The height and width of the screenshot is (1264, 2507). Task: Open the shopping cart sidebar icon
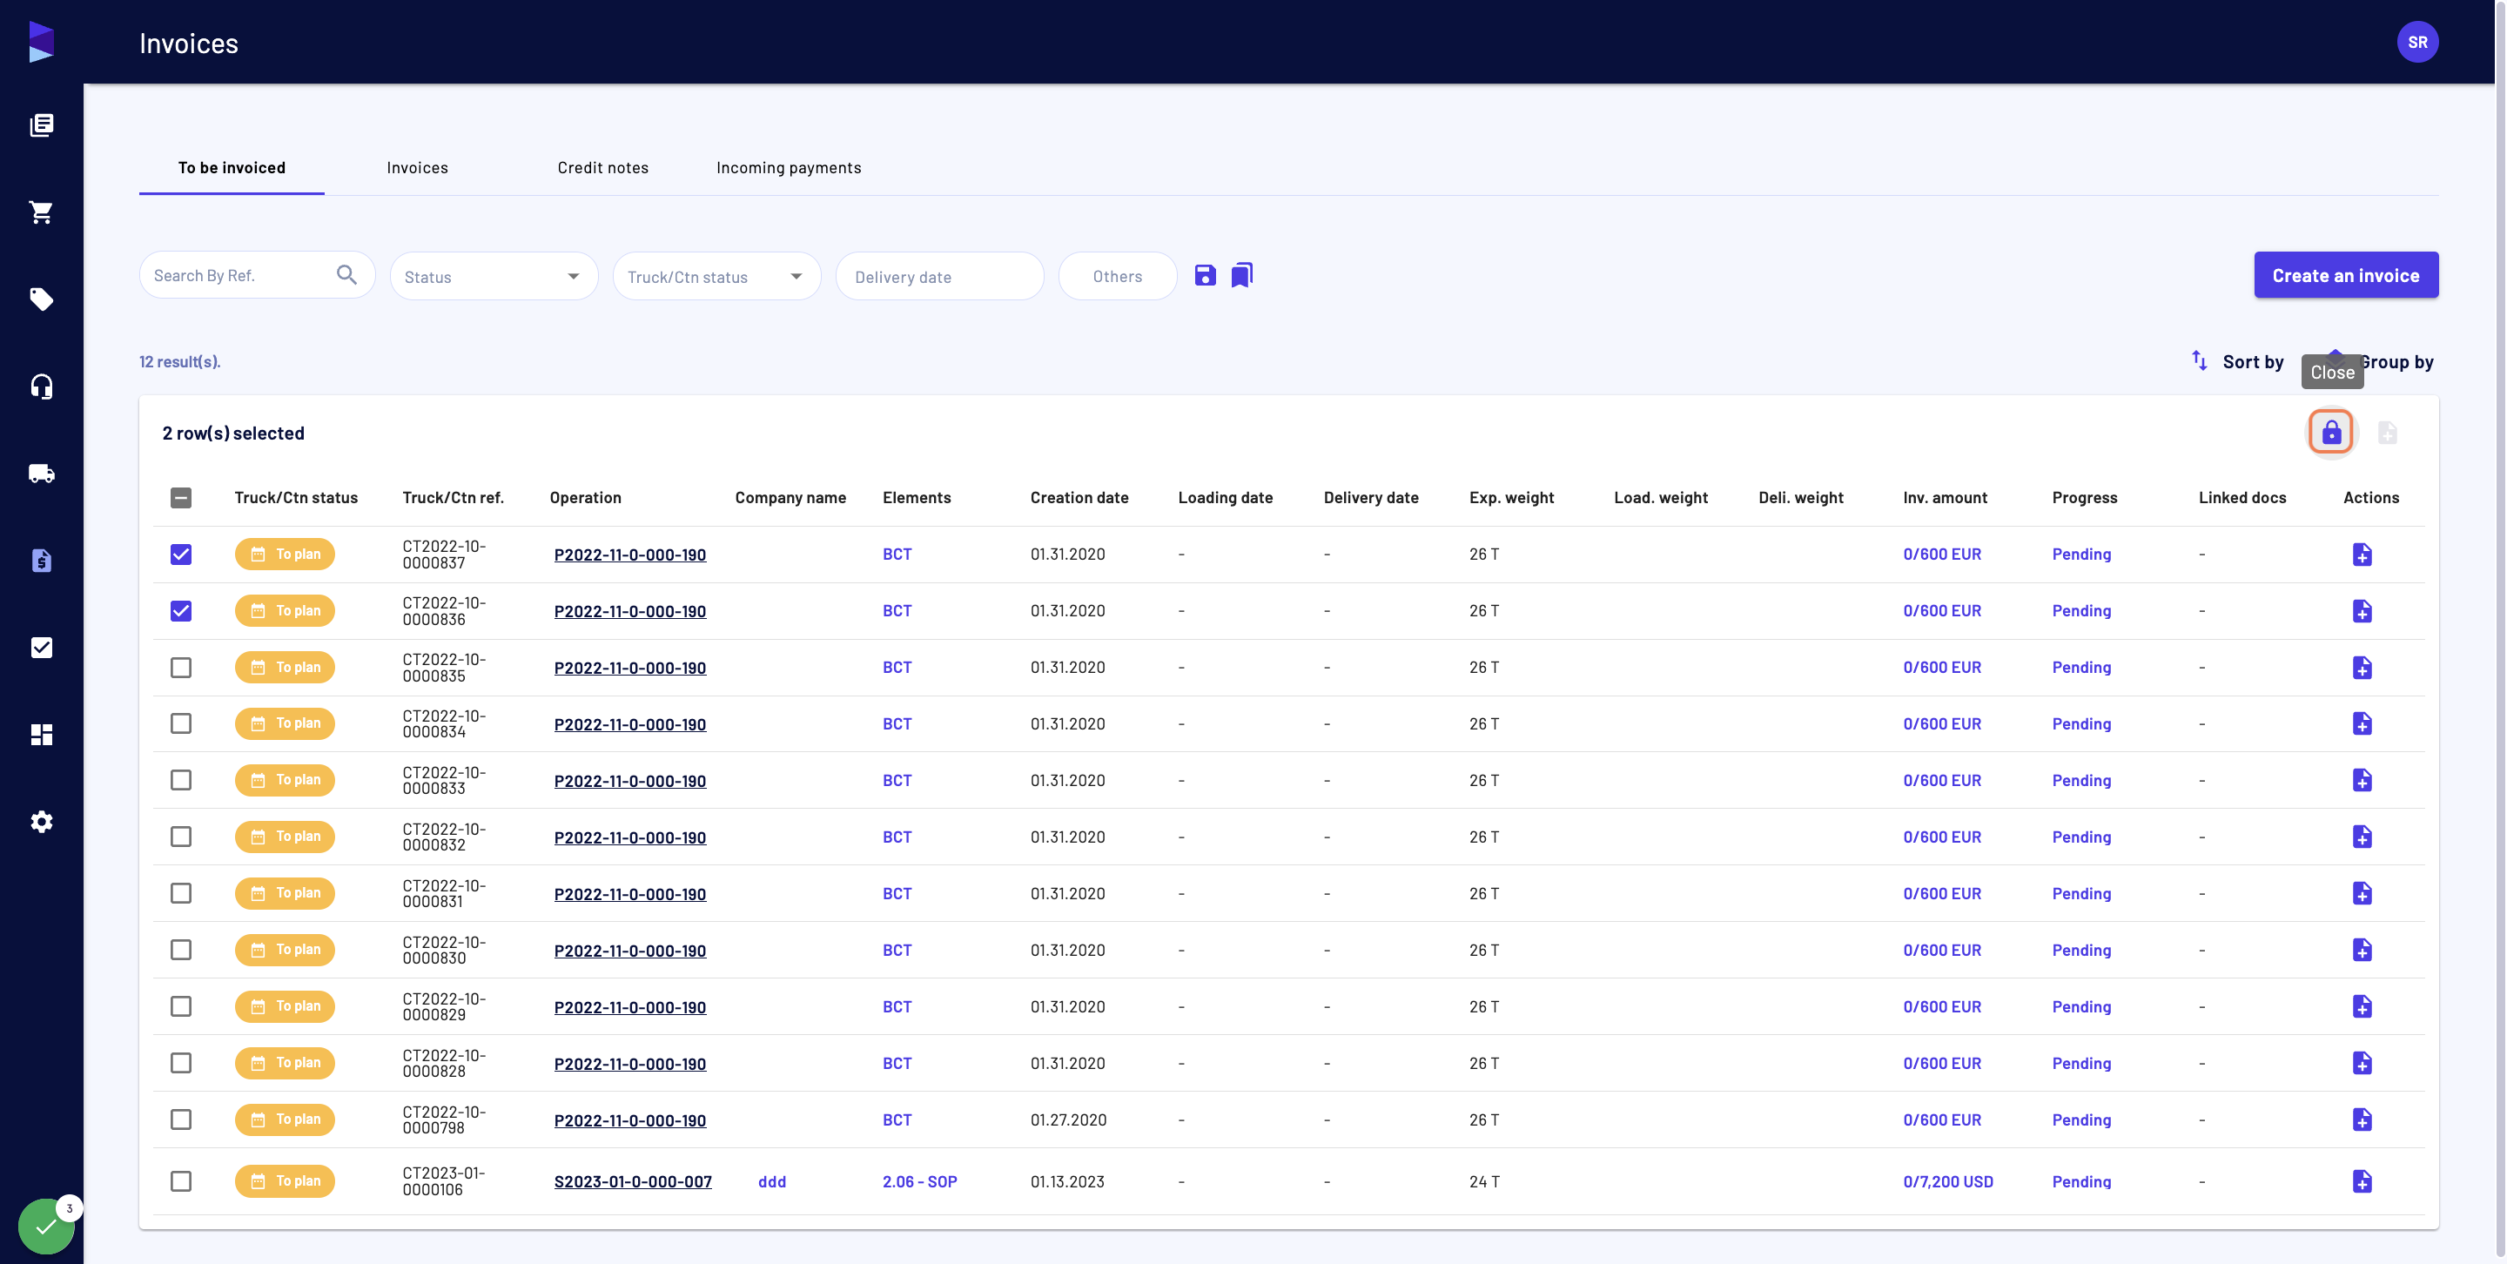click(41, 212)
